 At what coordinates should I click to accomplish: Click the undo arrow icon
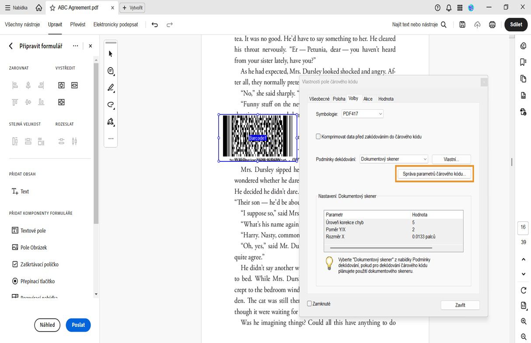[154, 25]
